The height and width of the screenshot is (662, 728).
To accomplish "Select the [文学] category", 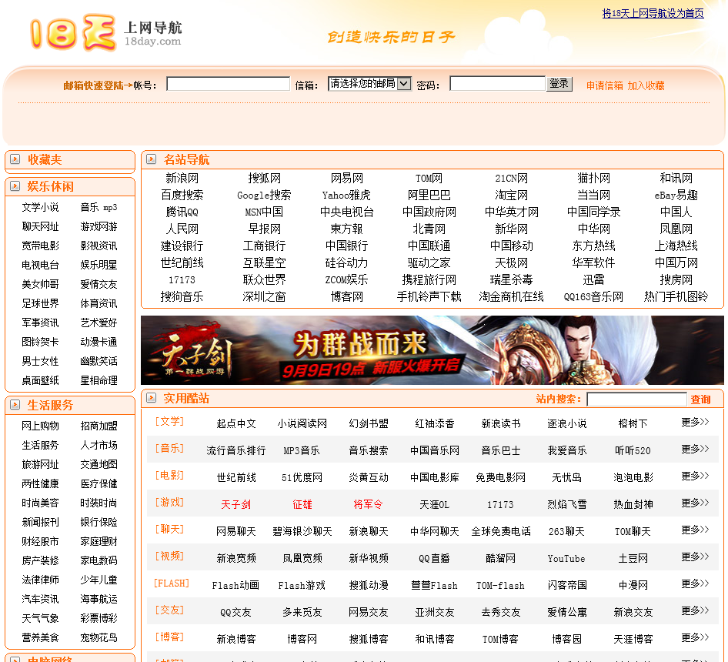I will [169, 421].
